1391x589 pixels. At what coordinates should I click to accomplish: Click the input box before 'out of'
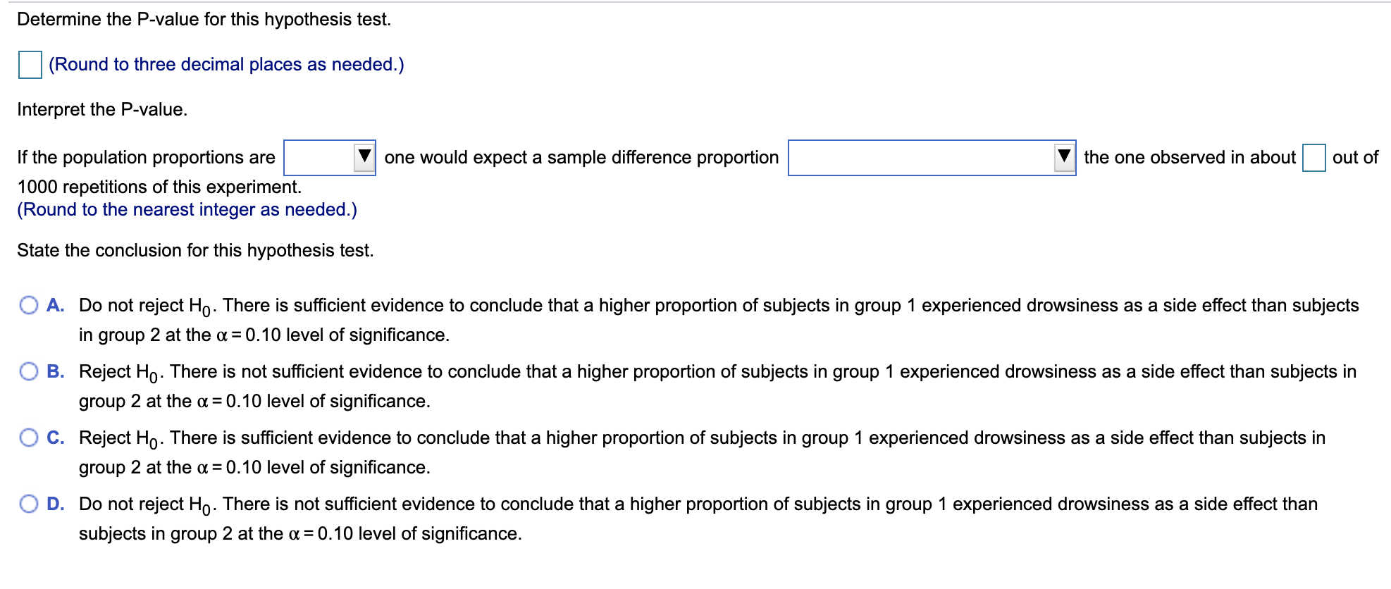coord(1313,158)
